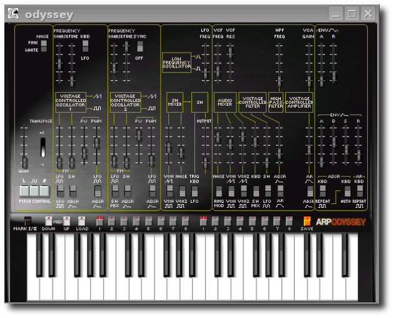Viewport: 394px width, 318px height.
Task: Flip the filter SH/LFO switch
Action: point(268,192)
